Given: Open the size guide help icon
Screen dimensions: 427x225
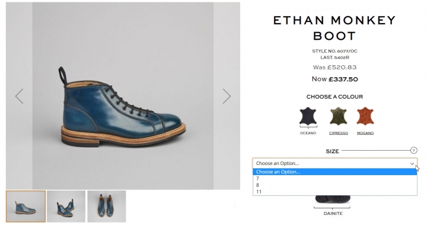Looking at the screenshot, I should click(413, 150).
